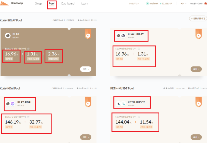This screenshot has height=143, width=207.
Task: Click the deposit button on KLAY-KDAI card
Action: point(86,137)
